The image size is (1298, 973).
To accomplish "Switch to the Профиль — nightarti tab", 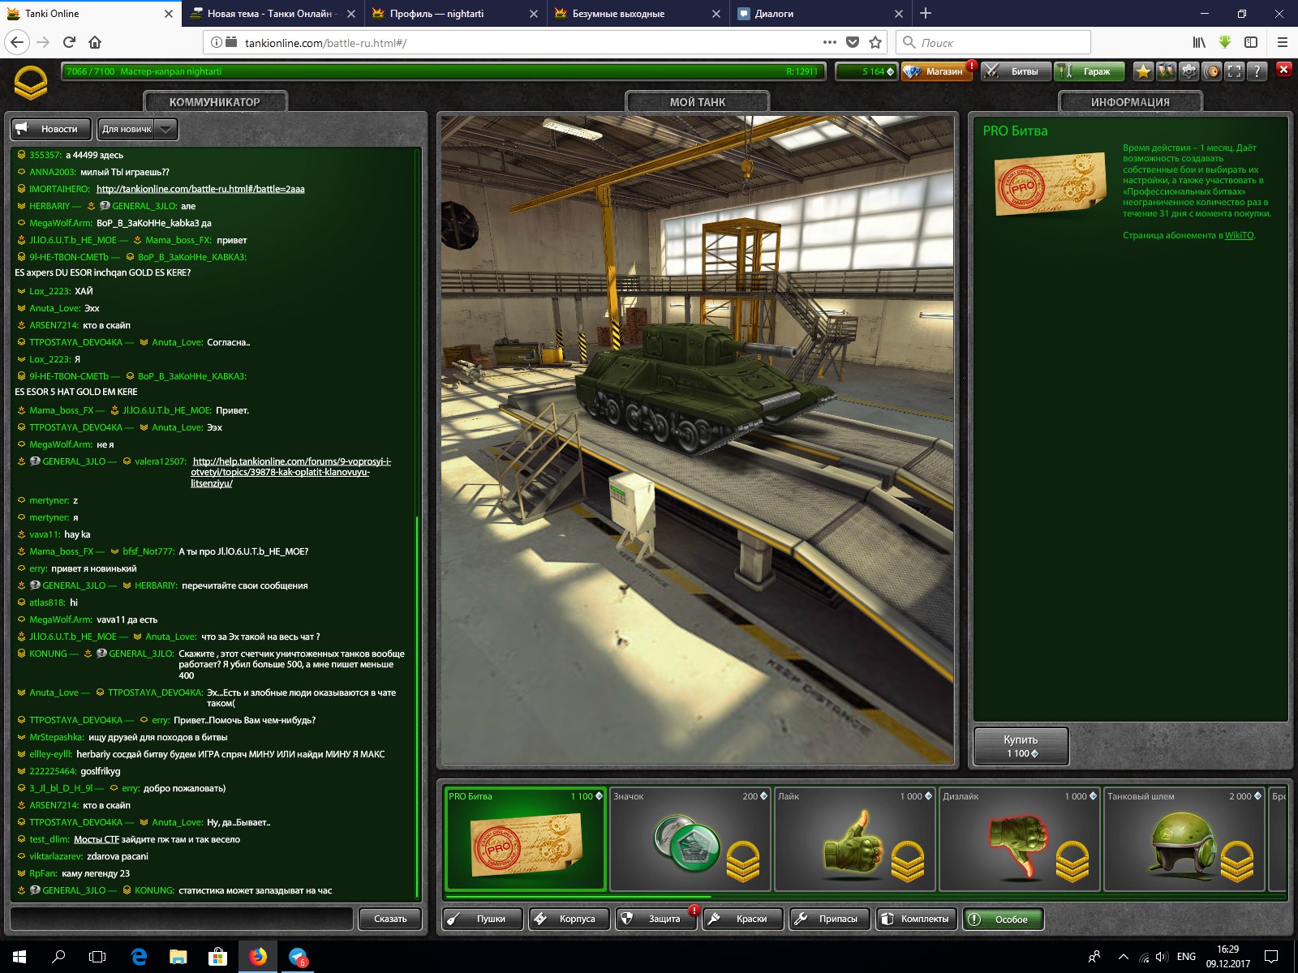I will (x=456, y=13).
